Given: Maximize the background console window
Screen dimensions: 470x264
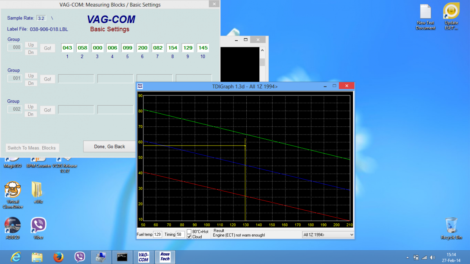Looking at the screenshot, I should pos(246,40).
